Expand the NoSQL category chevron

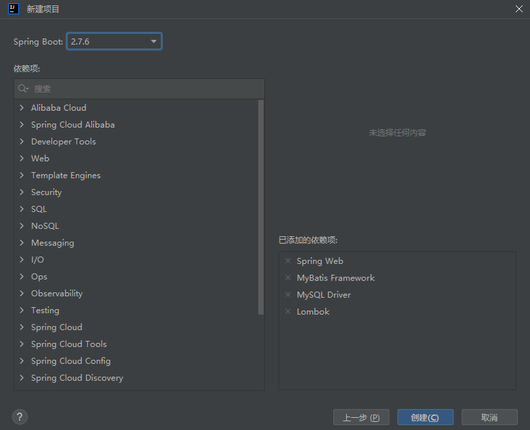pyautogui.click(x=22, y=225)
